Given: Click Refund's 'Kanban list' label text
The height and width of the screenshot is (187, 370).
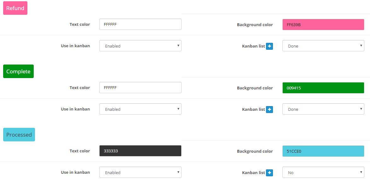Looking at the screenshot, I should pos(253,46).
